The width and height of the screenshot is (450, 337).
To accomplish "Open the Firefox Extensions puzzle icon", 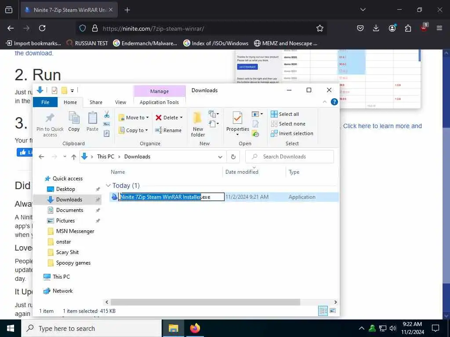I will click(408, 28).
